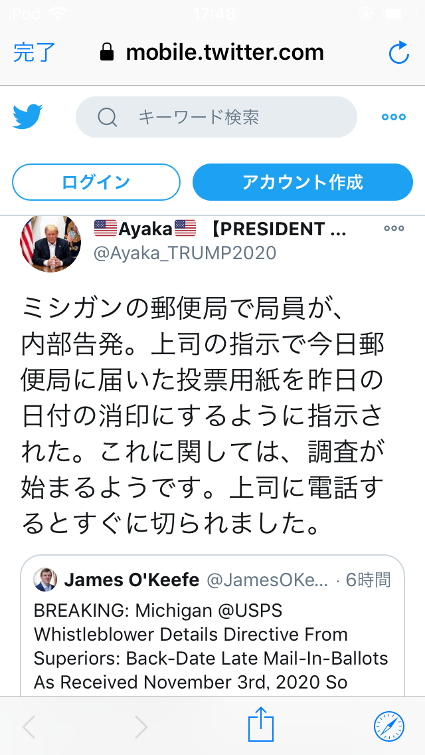This screenshot has width=425, height=755.
Task: Click the @JamesOKe... handle in the quote
Action: [x=268, y=580]
